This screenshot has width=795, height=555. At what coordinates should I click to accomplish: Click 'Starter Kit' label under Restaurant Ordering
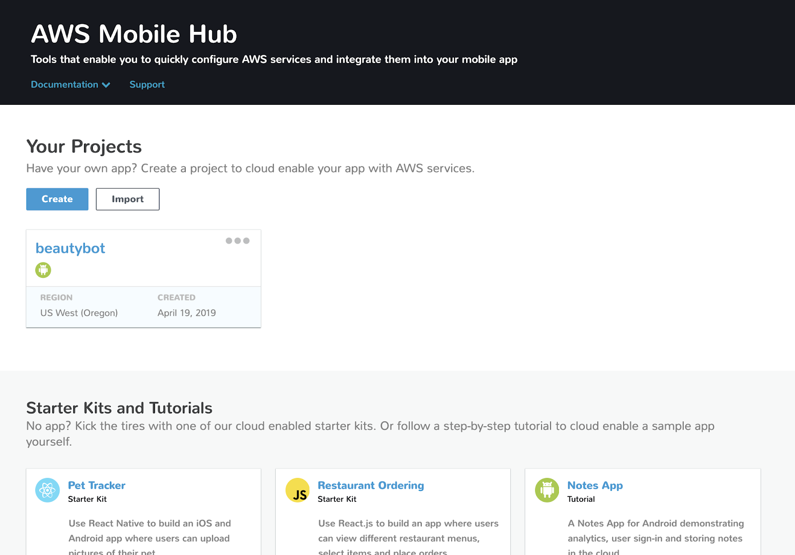pos(337,499)
